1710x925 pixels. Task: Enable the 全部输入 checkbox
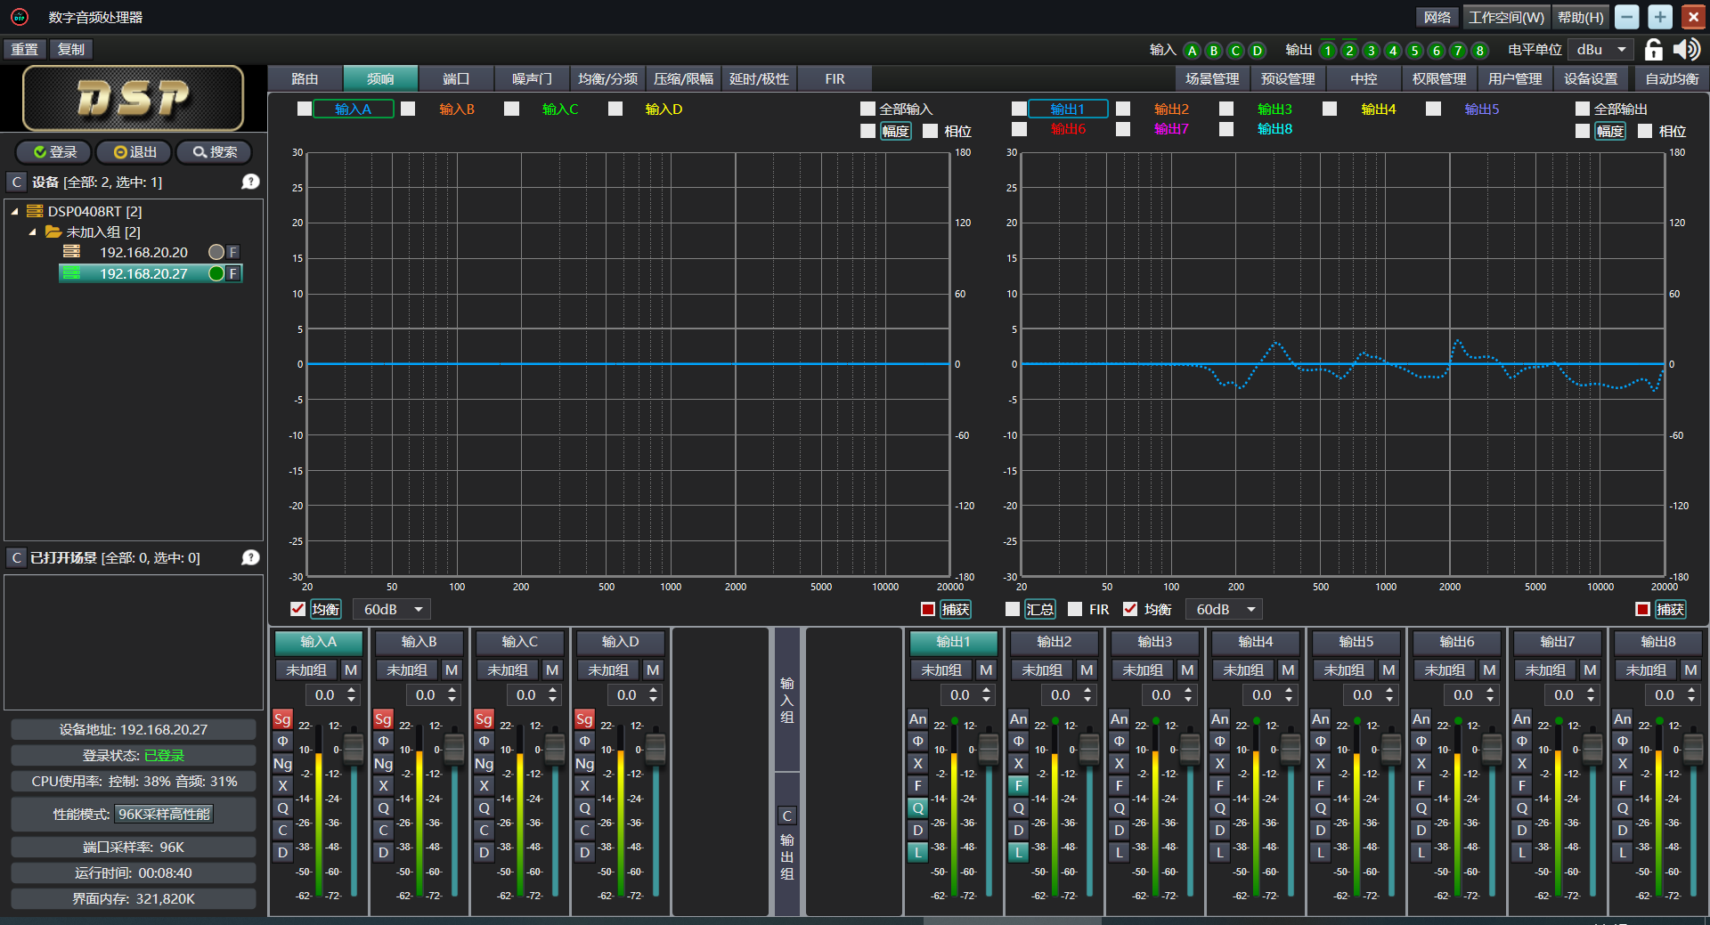tap(867, 109)
